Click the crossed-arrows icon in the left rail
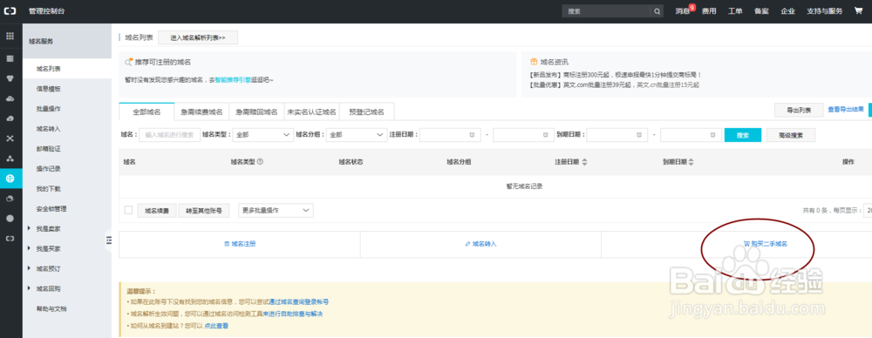Image resolution: width=872 pixels, height=338 pixels. pos(10,139)
